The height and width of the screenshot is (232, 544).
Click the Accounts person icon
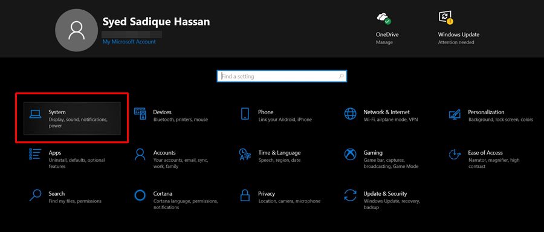coord(140,154)
